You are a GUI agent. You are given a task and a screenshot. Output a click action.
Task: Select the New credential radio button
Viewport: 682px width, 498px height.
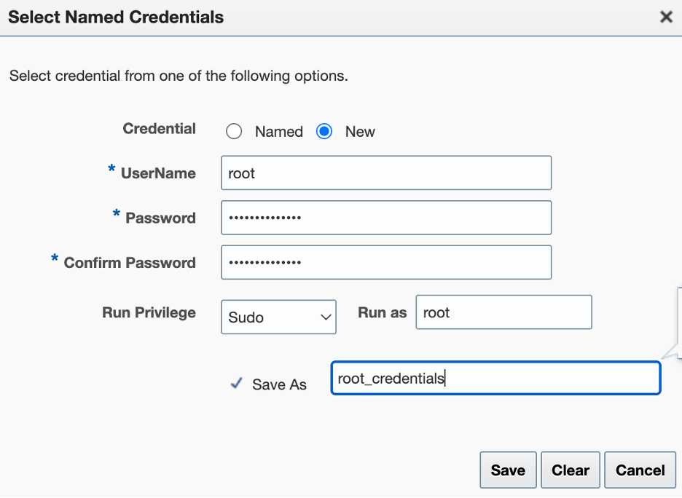click(324, 132)
